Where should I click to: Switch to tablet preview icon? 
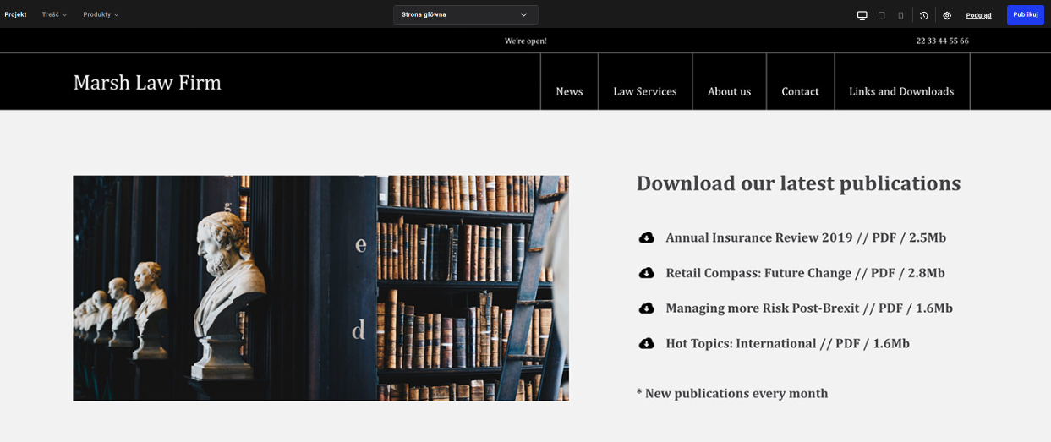pos(881,15)
